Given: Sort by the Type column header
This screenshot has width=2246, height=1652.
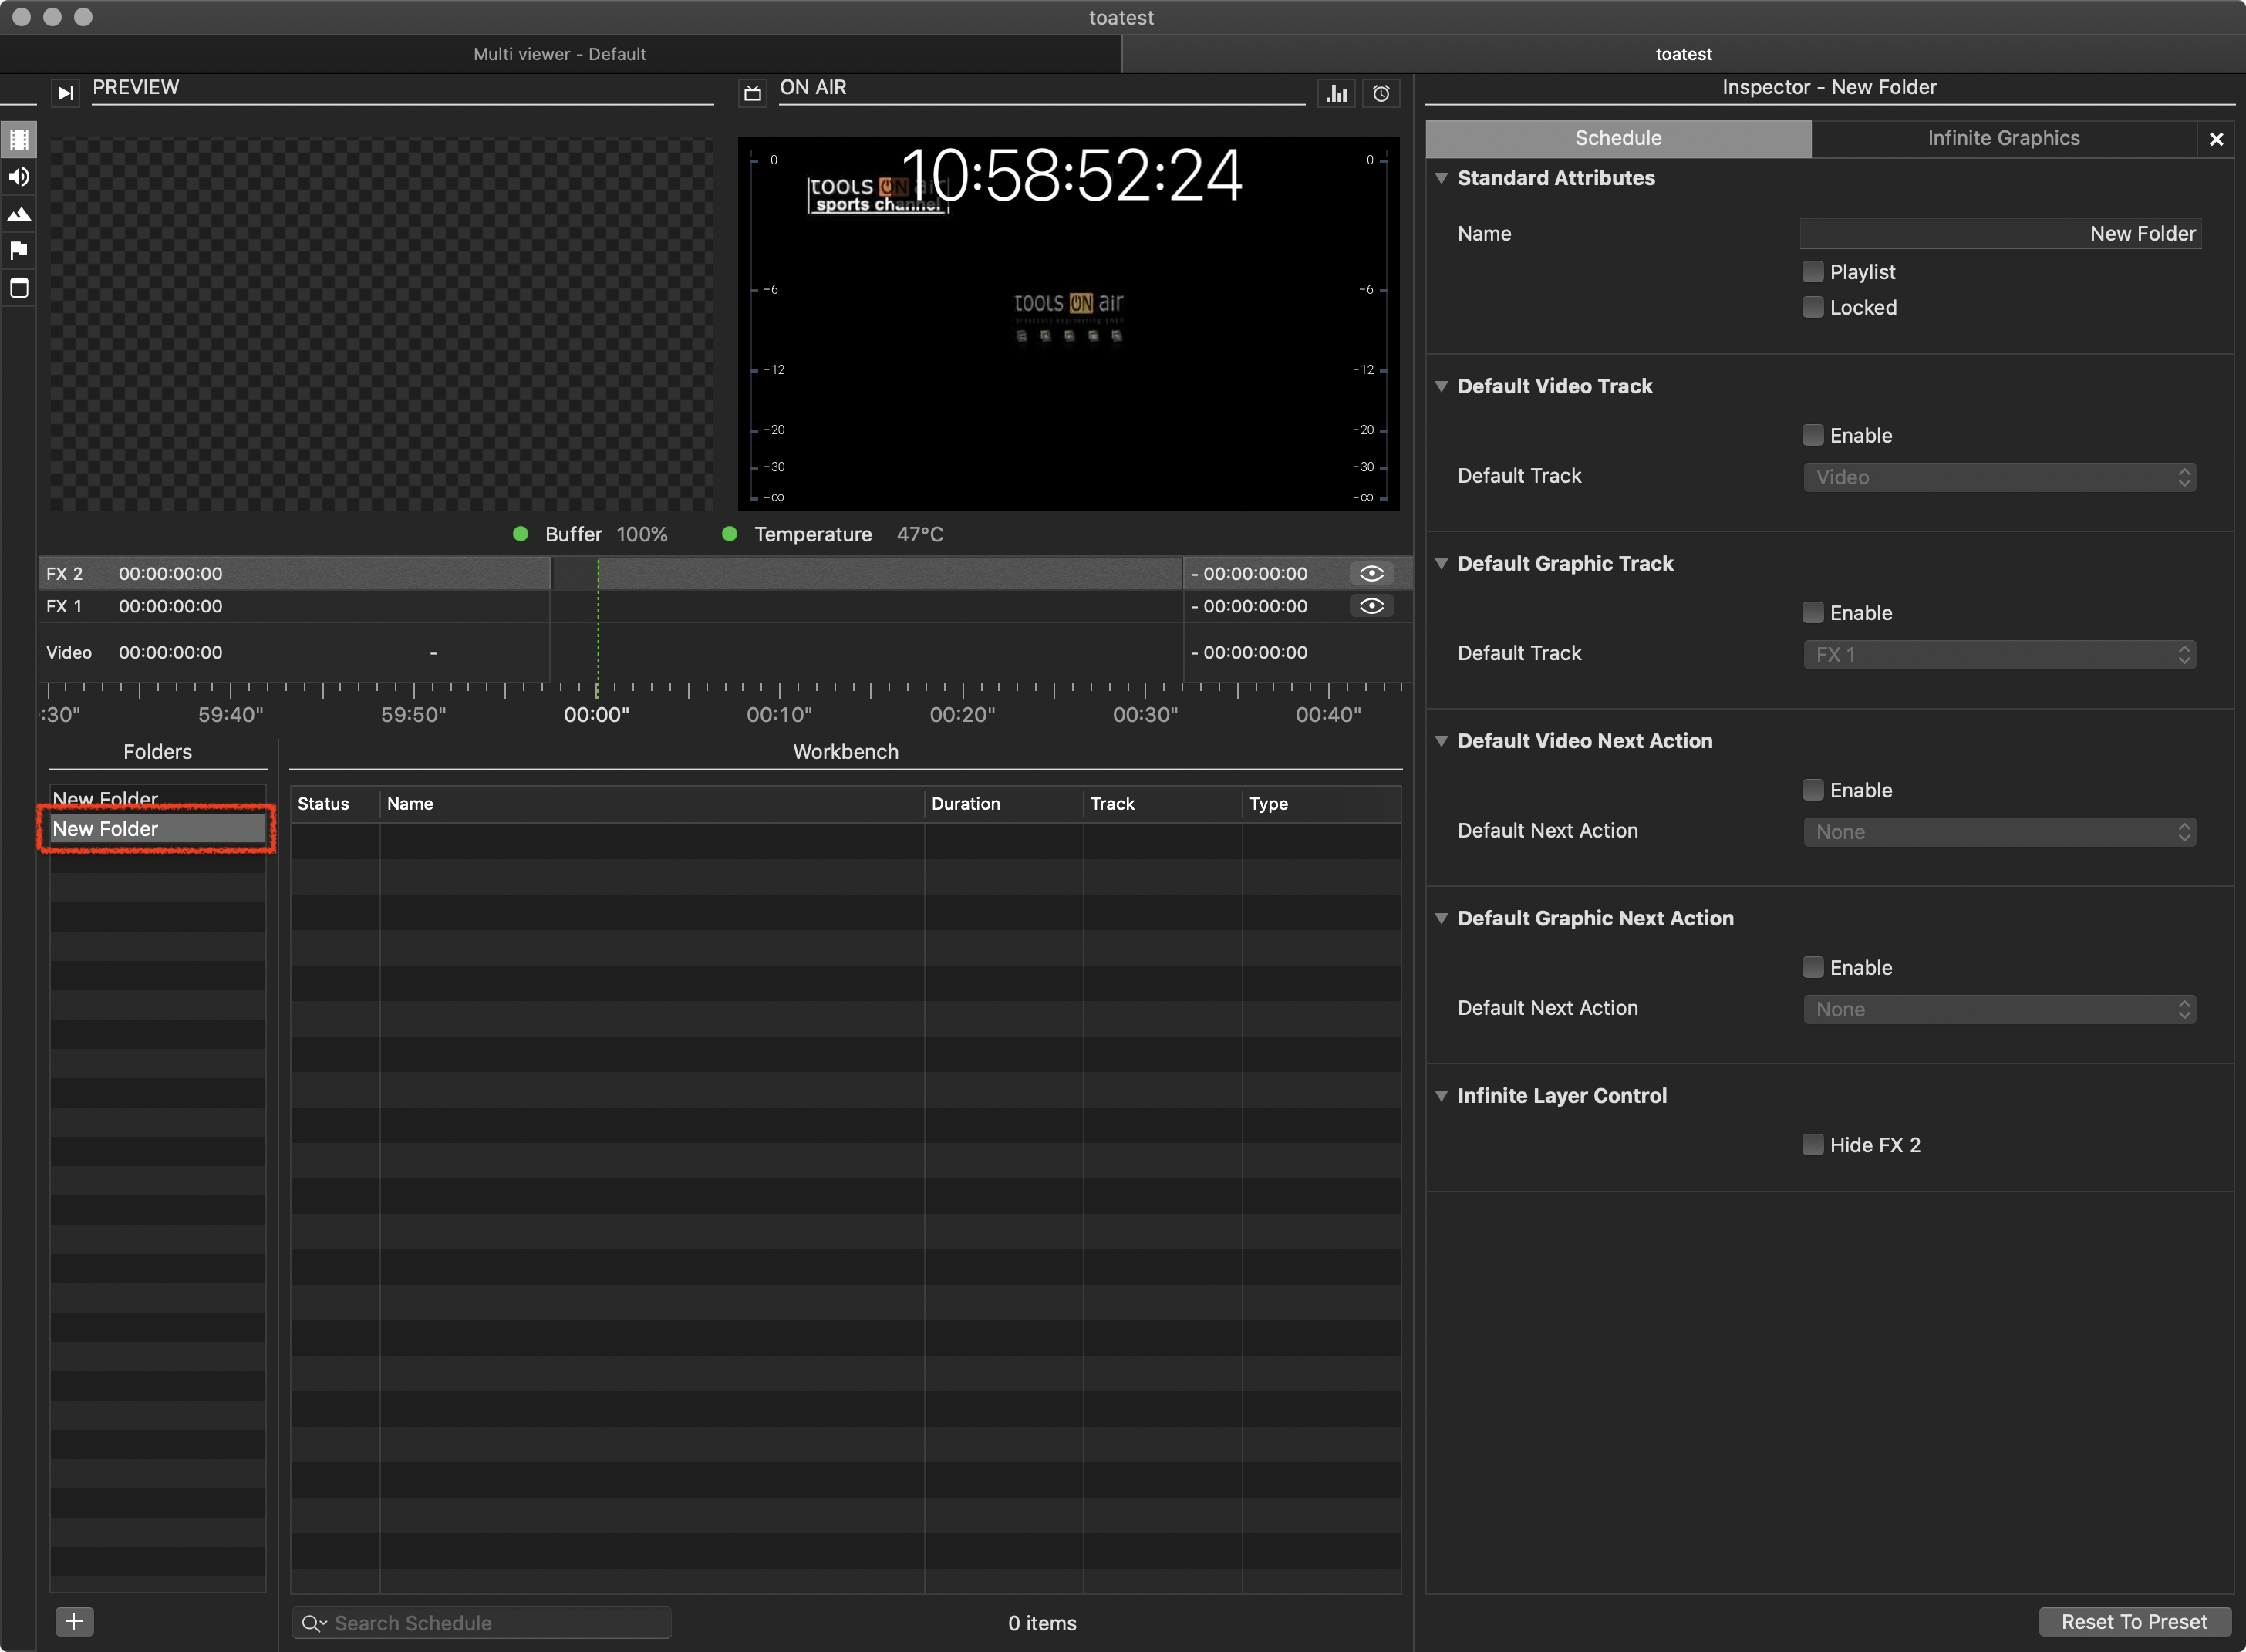Looking at the screenshot, I should coord(1321,804).
